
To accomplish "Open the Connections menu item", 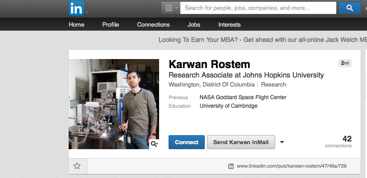I will [153, 24].
